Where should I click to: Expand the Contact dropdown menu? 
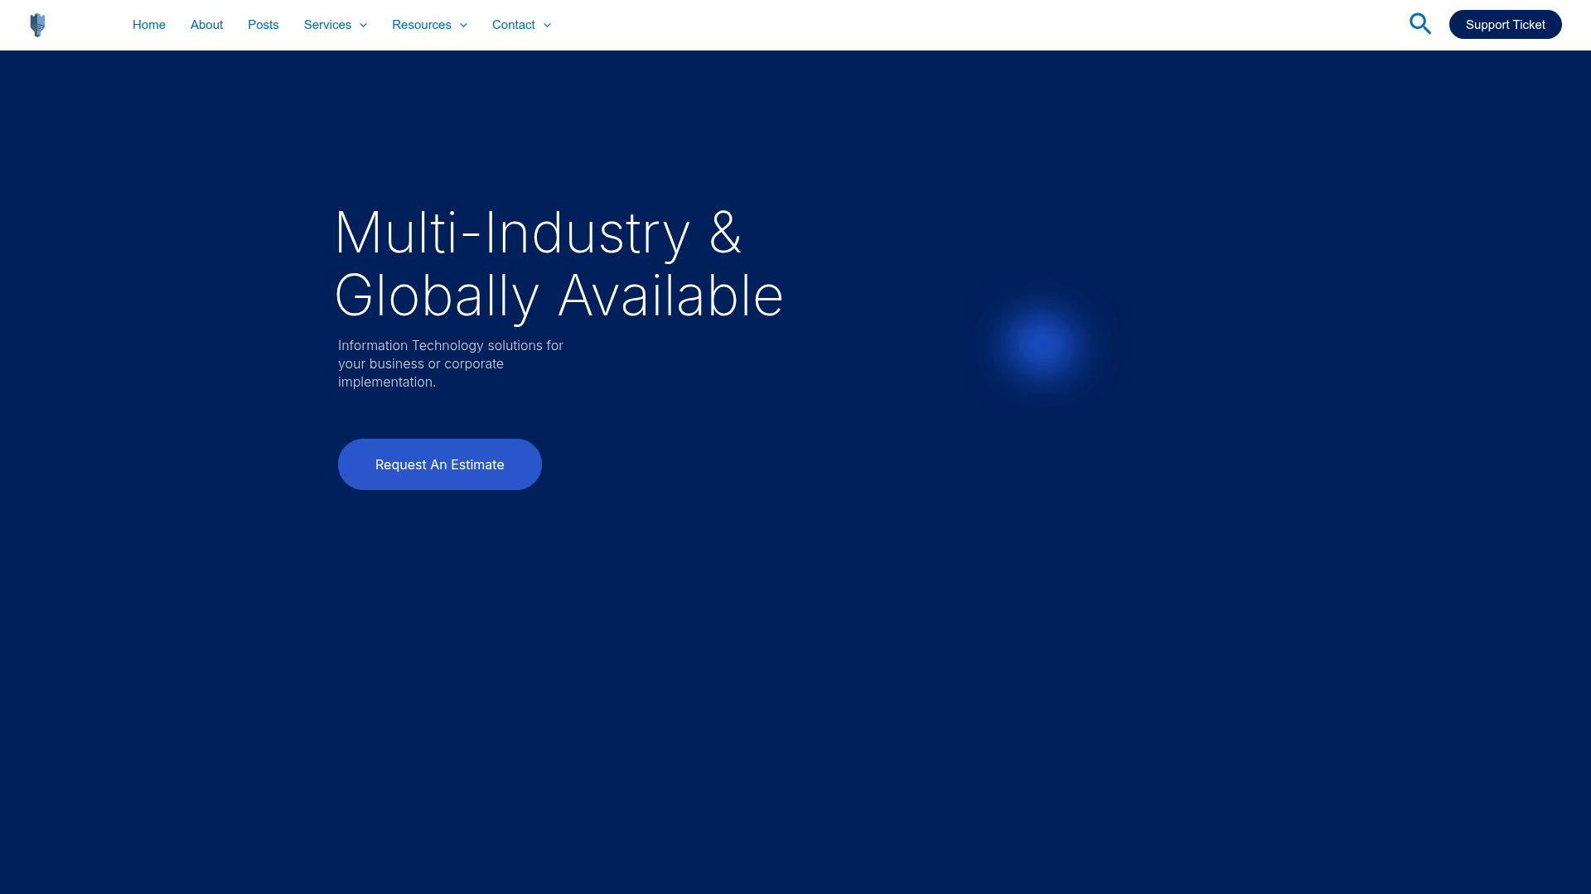(x=513, y=25)
